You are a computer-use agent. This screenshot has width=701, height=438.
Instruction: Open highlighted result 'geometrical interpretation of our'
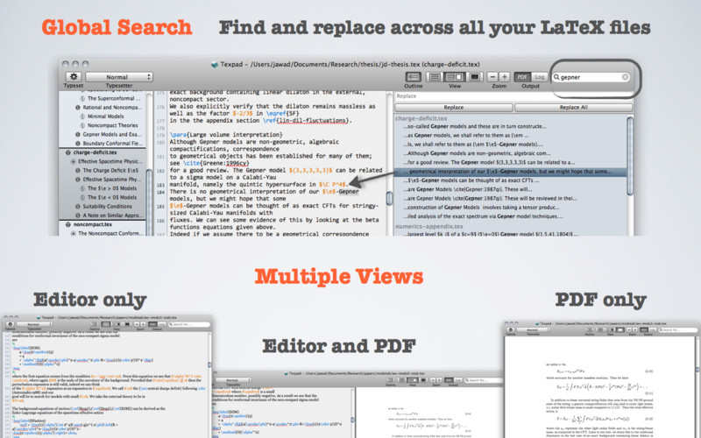(x=510, y=171)
